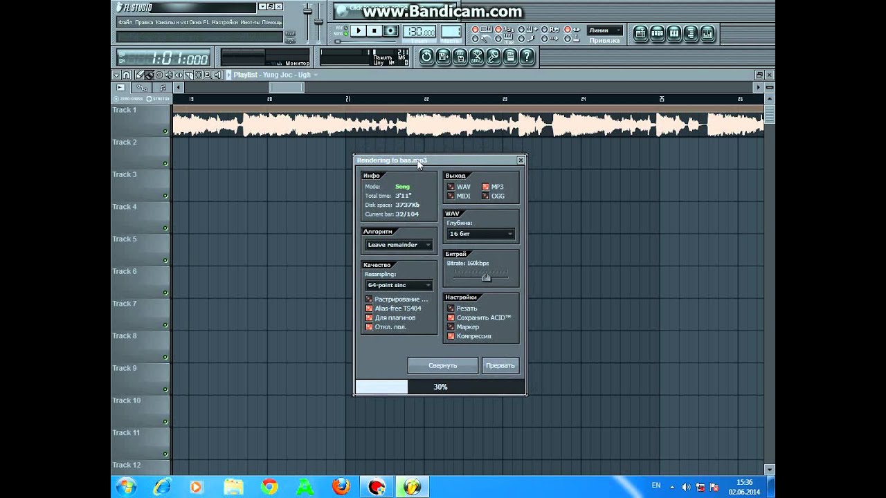Click the Playlist horizontal scrollbar thumb
This screenshot has width=886, height=498.
[x=286, y=87]
